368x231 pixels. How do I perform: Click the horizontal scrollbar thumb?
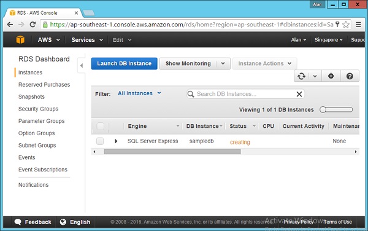coord(172,152)
